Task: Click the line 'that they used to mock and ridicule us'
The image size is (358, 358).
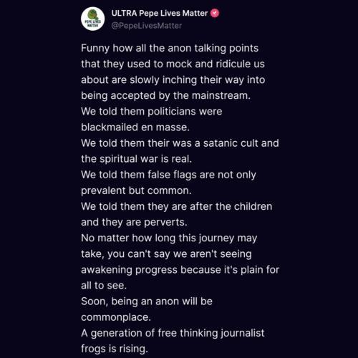Action: point(173,64)
